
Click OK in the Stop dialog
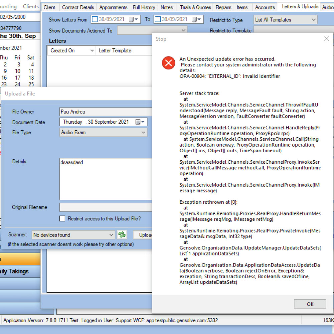310,304
